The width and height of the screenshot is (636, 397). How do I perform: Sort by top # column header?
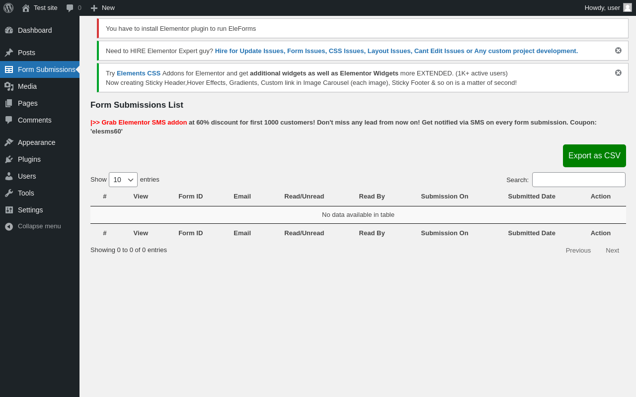(x=105, y=197)
